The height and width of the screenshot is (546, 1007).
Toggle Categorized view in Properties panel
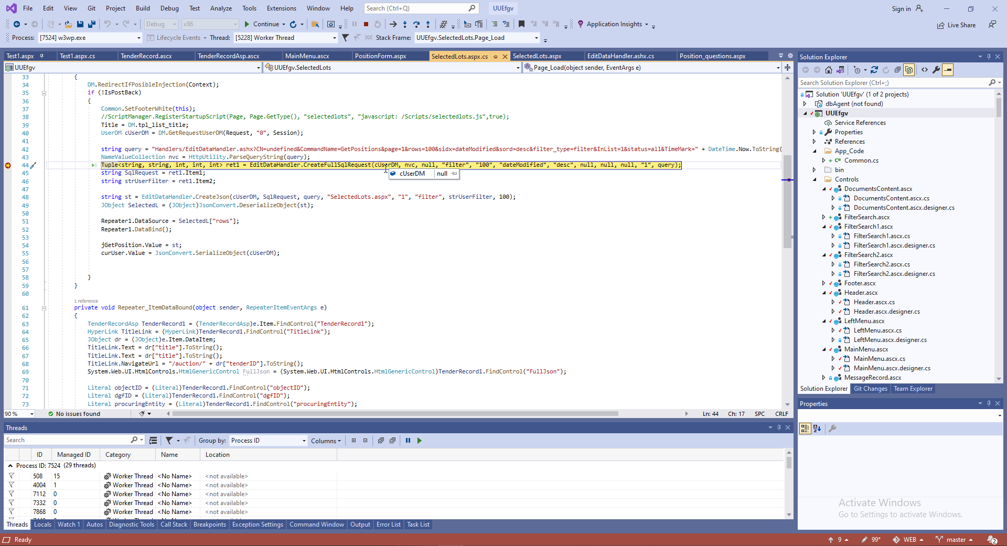pyautogui.click(x=805, y=429)
